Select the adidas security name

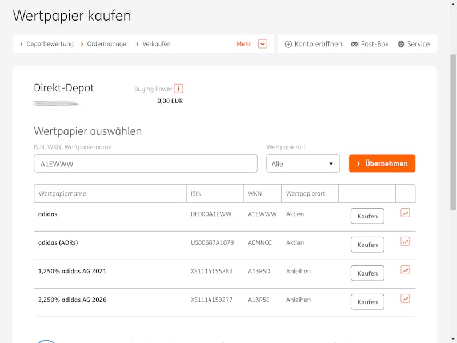pyautogui.click(x=48, y=214)
